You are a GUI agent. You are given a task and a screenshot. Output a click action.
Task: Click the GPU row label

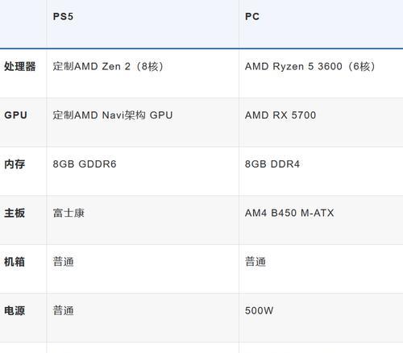(x=15, y=115)
